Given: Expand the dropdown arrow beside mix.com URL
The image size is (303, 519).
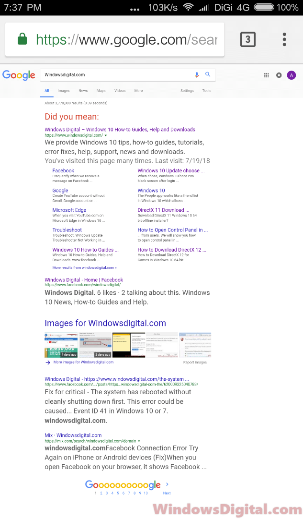Looking at the screenshot, I should (x=139, y=441).
